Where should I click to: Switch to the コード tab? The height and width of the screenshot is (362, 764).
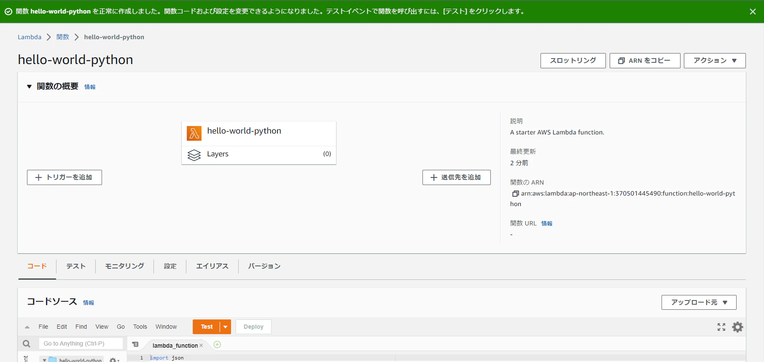[x=37, y=266]
